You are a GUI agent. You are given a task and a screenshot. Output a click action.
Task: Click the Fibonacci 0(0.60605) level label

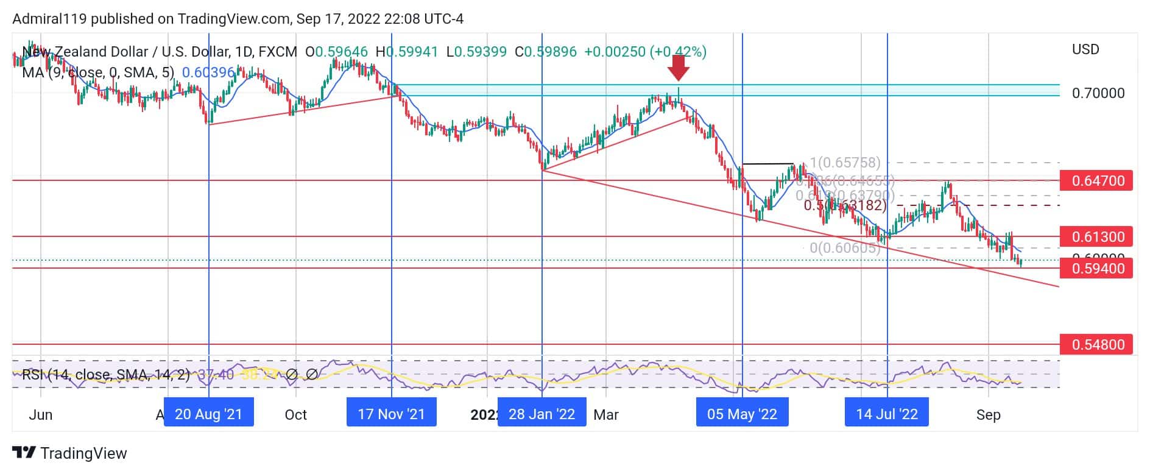[x=845, y=247]
